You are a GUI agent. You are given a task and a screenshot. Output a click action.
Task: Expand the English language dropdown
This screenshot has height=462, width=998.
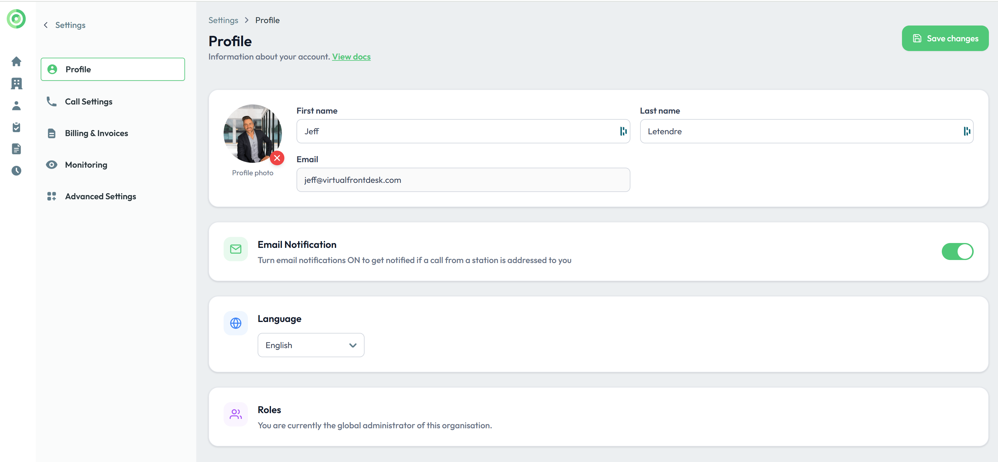[x=311, y=345]
